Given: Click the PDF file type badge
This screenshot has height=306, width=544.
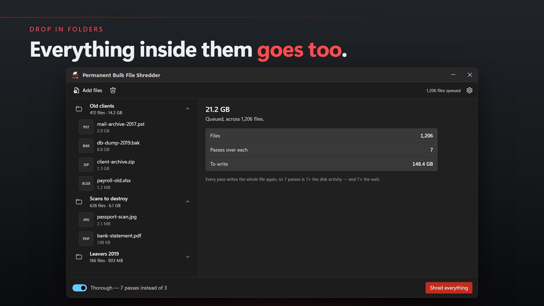Looking at the screenshot, I should point(86,238).
